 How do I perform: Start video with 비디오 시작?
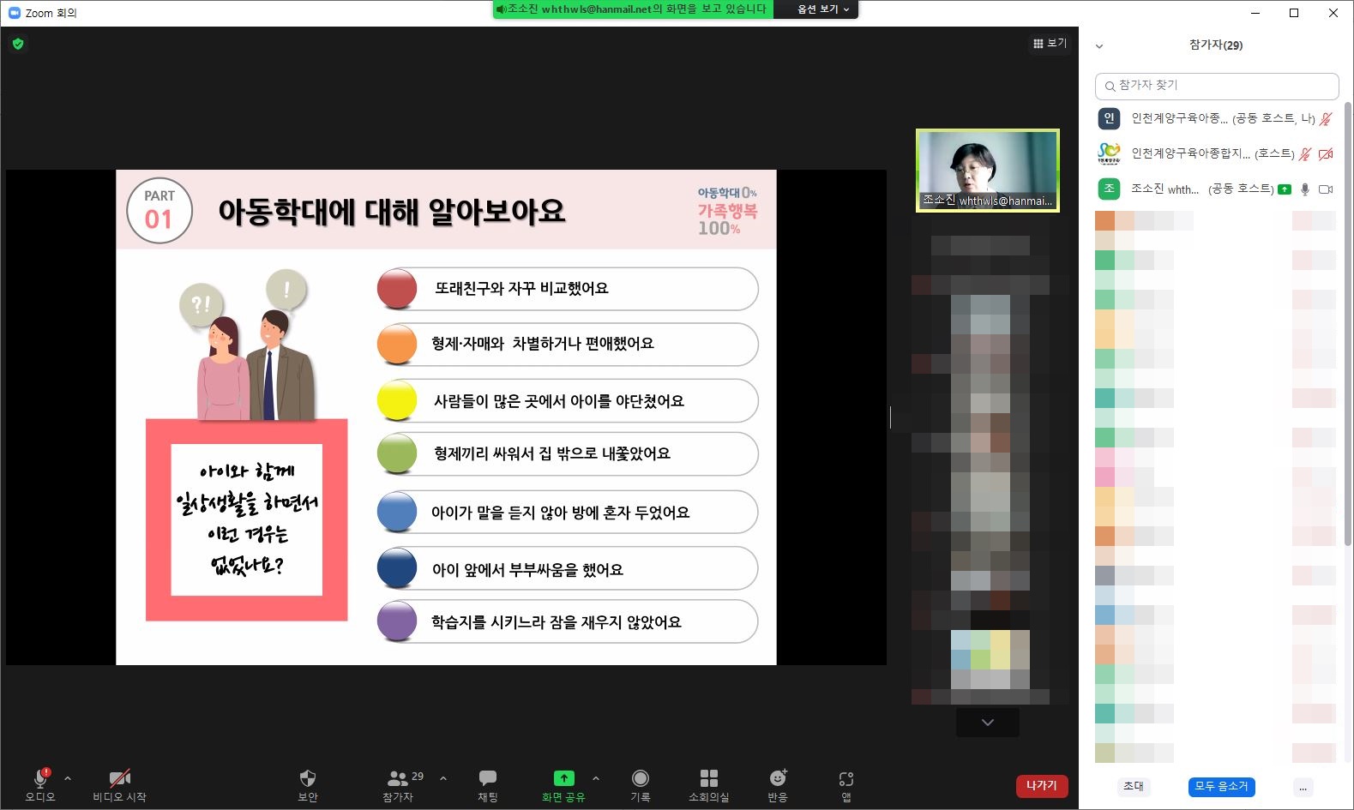(x=119, y=778)
